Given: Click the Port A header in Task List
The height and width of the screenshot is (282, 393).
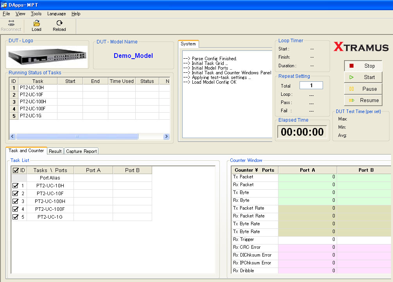Looking at the screenshot, I should point(93,170).
